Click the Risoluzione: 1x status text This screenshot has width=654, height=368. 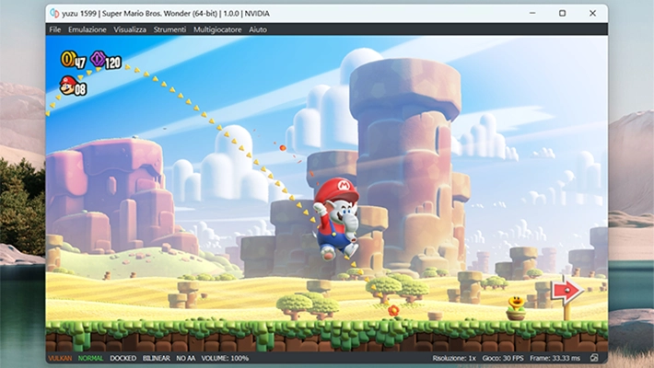(x=454, y=358)
